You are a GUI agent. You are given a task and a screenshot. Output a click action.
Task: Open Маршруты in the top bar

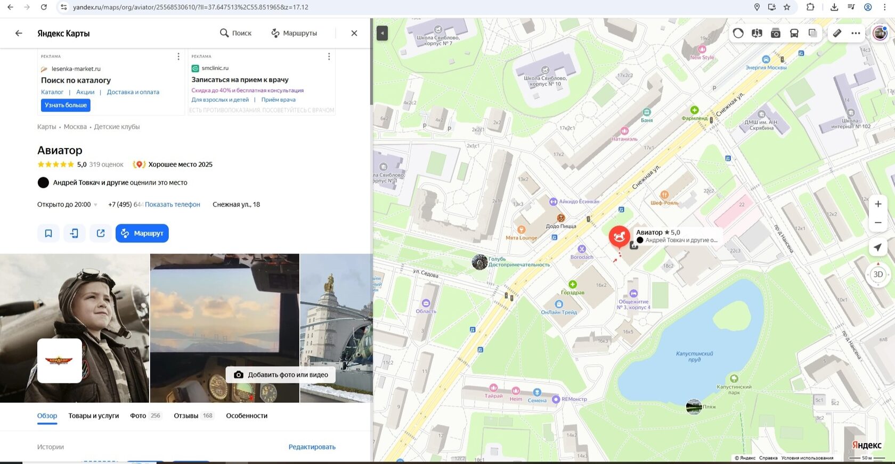pos(294,33)
